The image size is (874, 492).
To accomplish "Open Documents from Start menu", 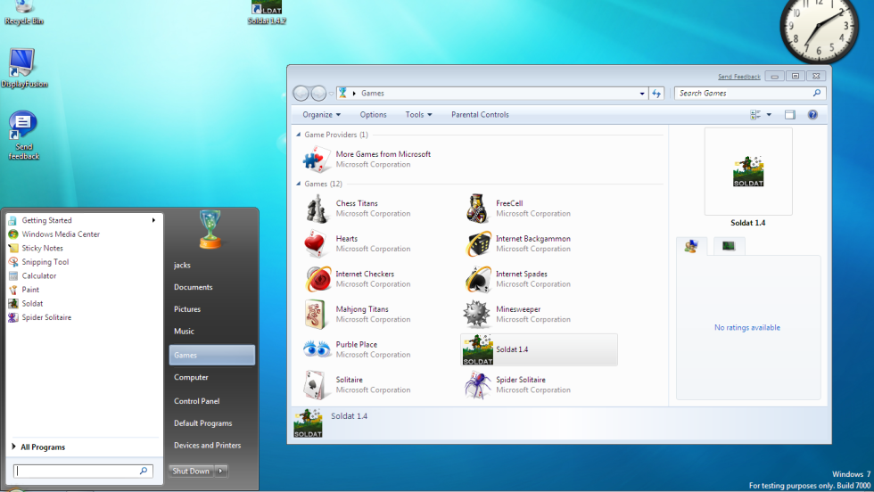I will pyautogui.click(x=193, y=287).
